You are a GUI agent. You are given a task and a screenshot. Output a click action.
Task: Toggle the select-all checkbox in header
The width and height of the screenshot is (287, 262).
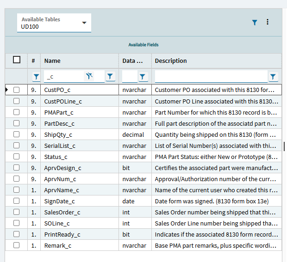click(17, 60)
